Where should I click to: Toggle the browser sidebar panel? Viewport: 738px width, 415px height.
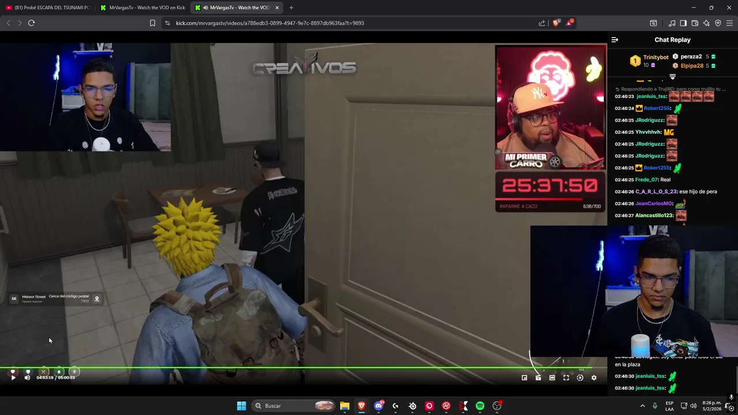tap(683, 23)
